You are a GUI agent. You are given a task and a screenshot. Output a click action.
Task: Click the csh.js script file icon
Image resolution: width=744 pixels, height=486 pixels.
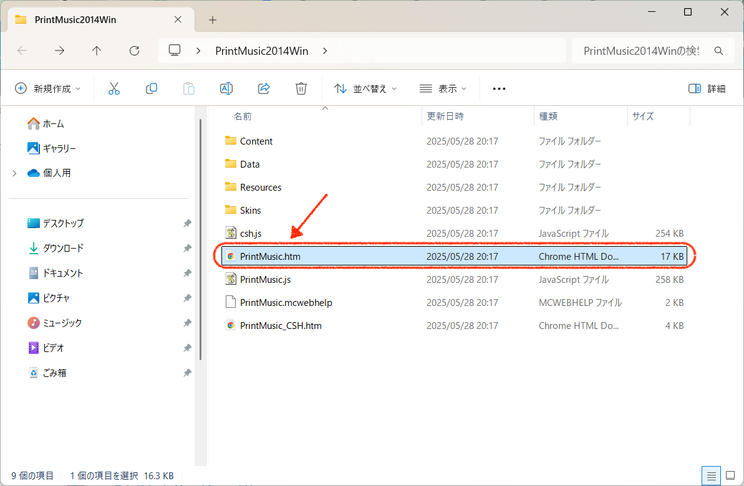tap(231, 233)
